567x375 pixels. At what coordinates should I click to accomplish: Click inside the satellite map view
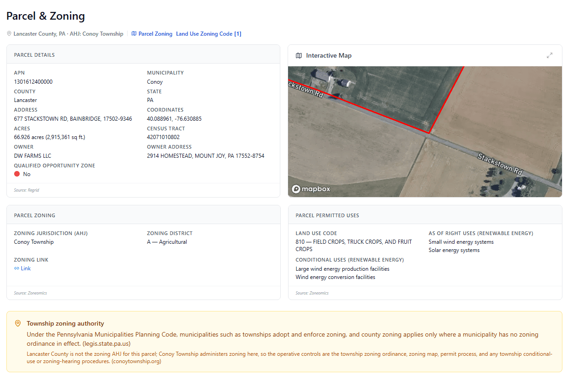(x=425, y=132)
